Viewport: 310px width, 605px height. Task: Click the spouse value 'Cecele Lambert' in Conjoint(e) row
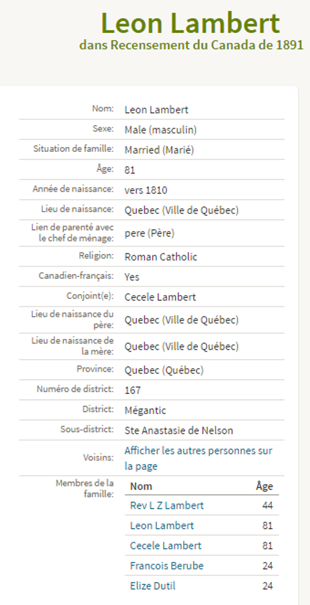tap(160, 296)
